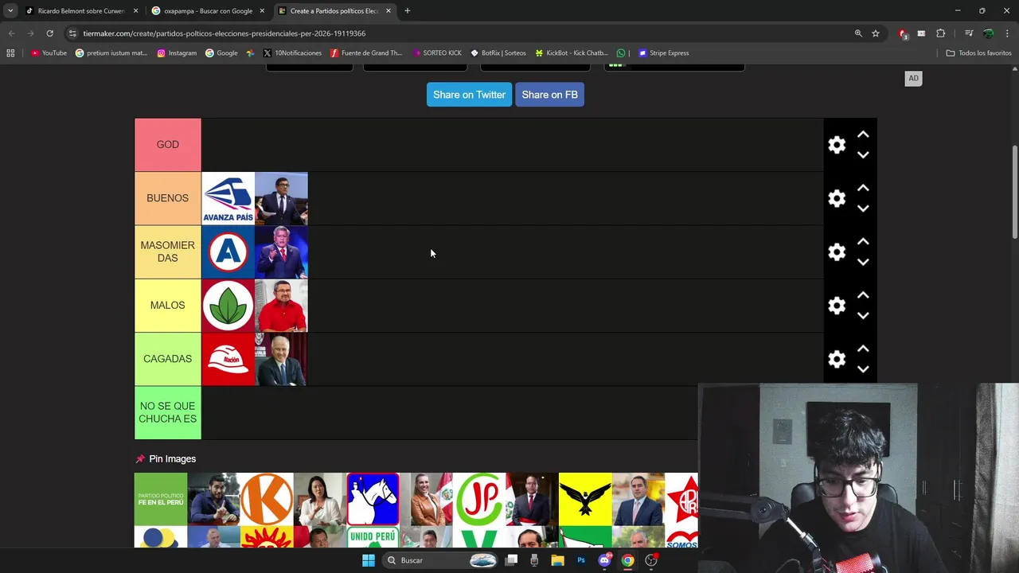Click the Share on Twitter button
Image resolution: width=1019 pixels, height=573 pixels.
(x=469, y=95)
